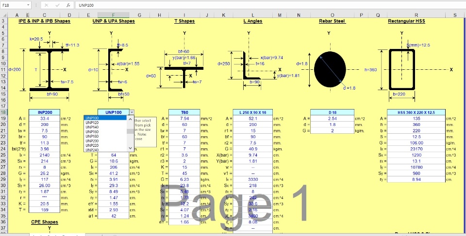Image resolution: width=466 pixels, height=236 pixels.
Task: Click the 8.94 ry value under HSS
Action: pos(416,179)
